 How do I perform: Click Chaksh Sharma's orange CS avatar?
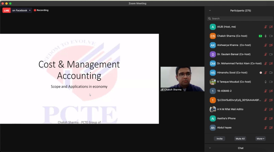point(213,36)
